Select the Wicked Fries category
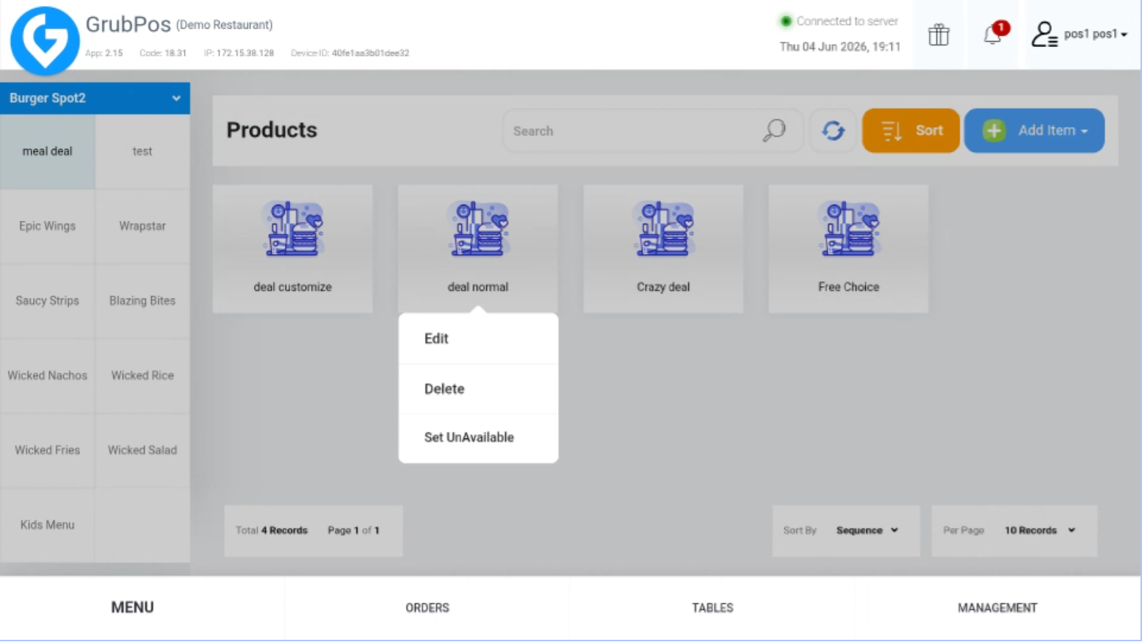Screen dimensions: 1142x642 click(x=48, y=451)
